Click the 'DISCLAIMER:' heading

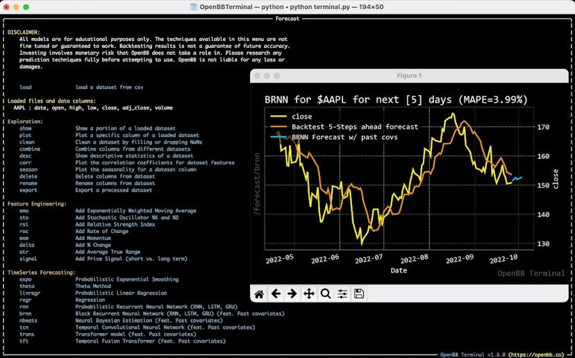[24, 32]
